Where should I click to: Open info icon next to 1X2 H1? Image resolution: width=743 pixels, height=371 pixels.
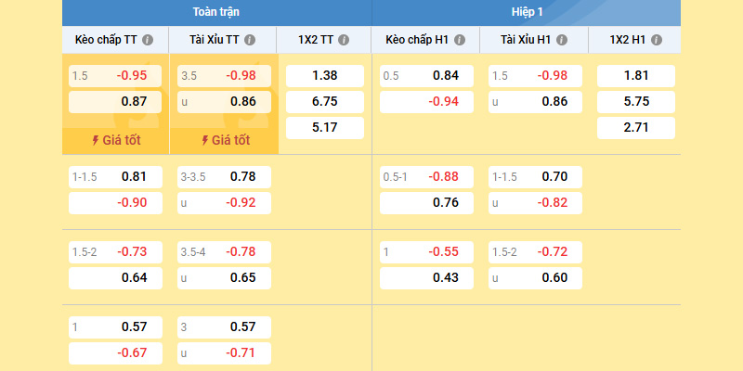tap(657, 40)
